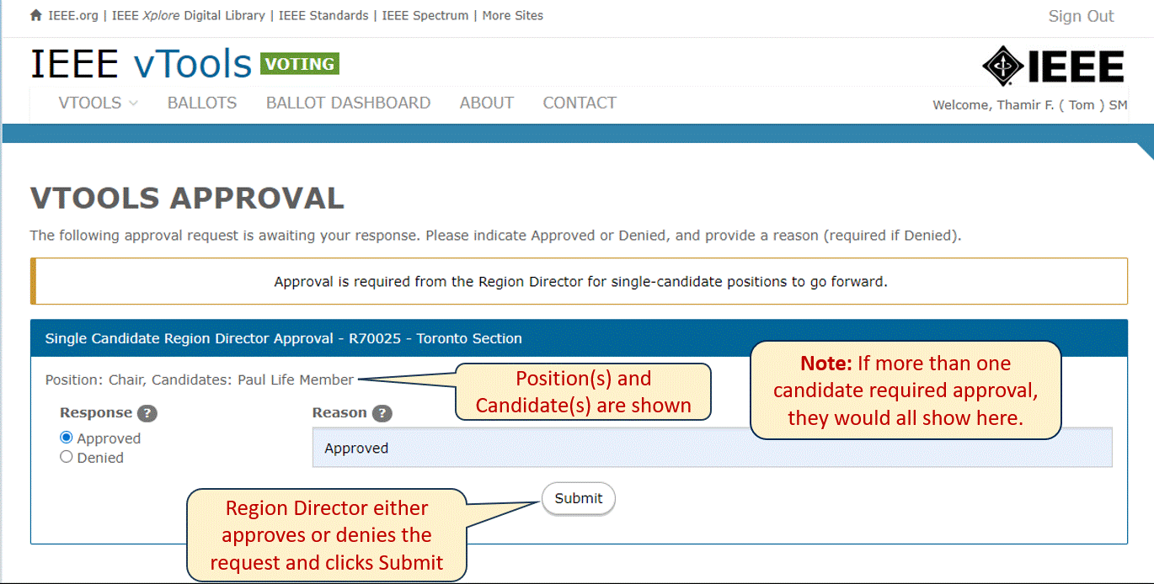1154x584 pixels.
Task: Click the Response help question icon
Action: (147, 413)
